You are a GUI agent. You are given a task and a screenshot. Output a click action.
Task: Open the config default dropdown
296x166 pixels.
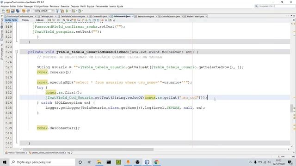tap(43, 11)
